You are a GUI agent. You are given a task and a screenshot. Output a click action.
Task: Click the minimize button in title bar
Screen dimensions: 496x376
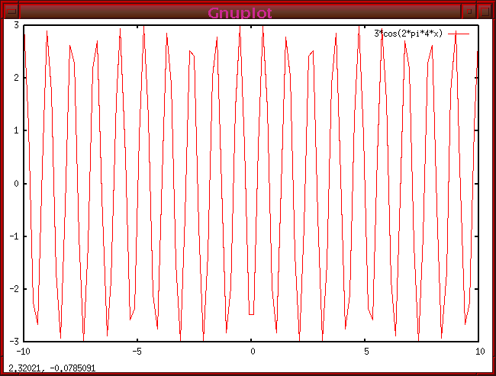[470, 11]
